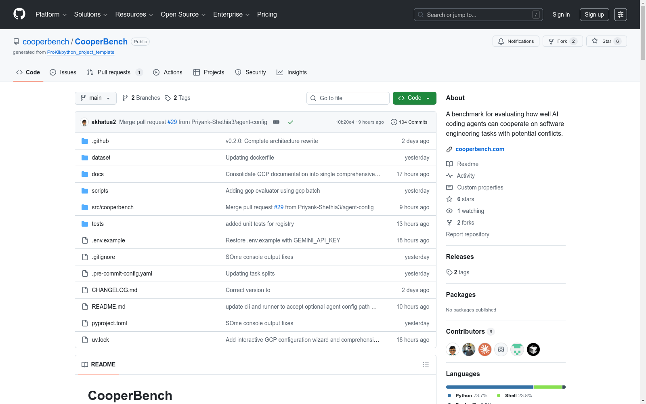646x404 pixels.
Task: Expand commit message ellipsis button
Action: tap(276, 122)
